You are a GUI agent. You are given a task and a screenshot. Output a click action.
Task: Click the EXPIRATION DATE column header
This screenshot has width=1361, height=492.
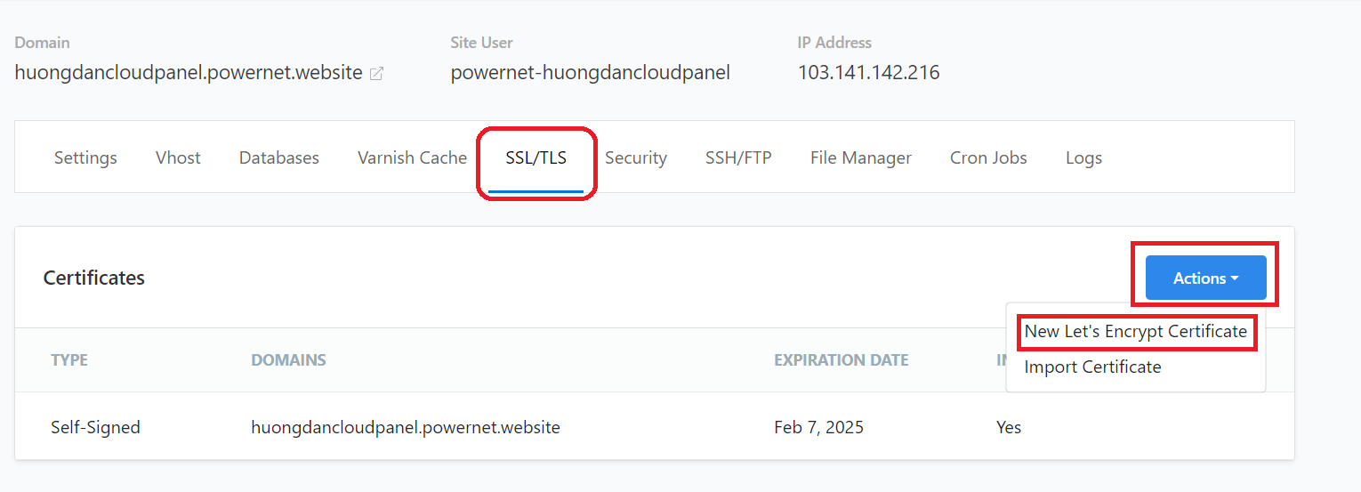842,360
